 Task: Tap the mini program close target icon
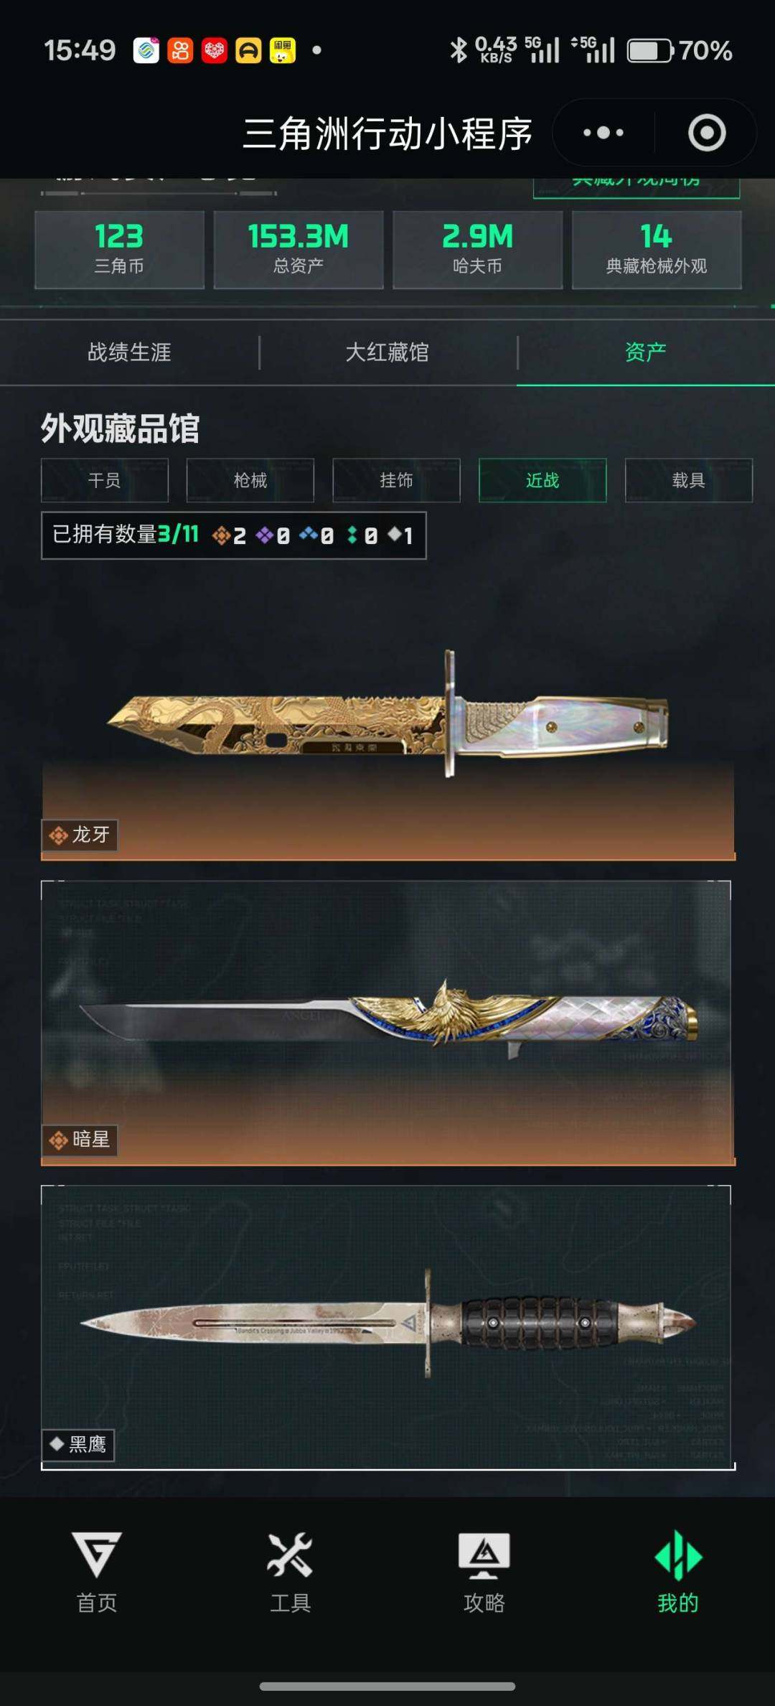click(x=707, y=133)
